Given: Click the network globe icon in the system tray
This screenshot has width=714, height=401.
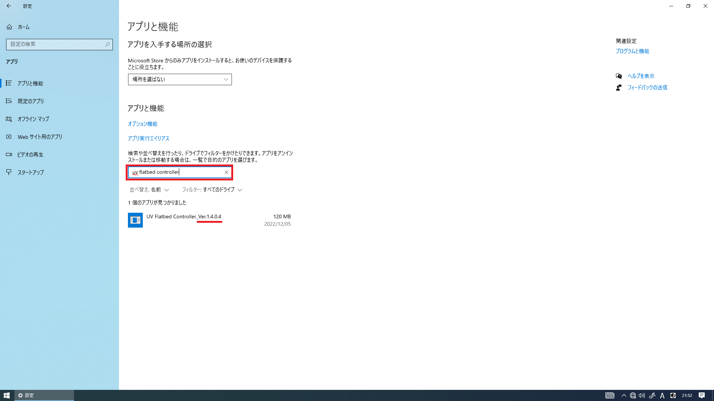Looking at the screenshot, I should click(x=633, y=395).
